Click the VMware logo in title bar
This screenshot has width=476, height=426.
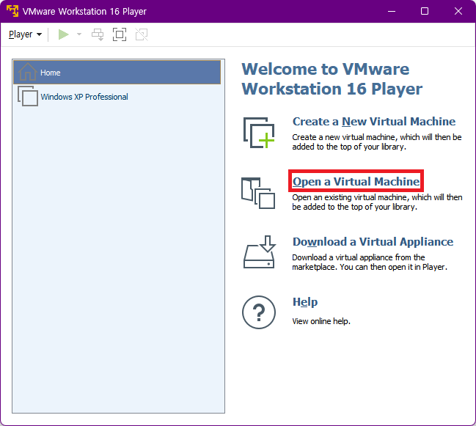pos(12,11)
